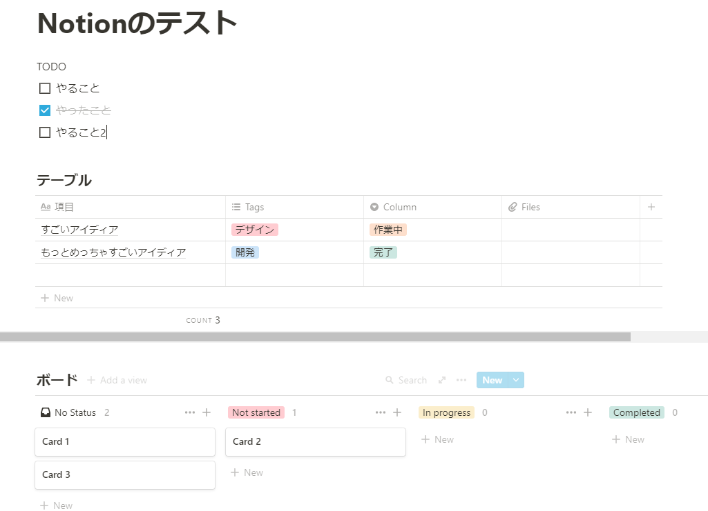The width and height of the screenshot is (708, 511).
Task: Click the Not started group label
Action: click(x=256, y=412)
